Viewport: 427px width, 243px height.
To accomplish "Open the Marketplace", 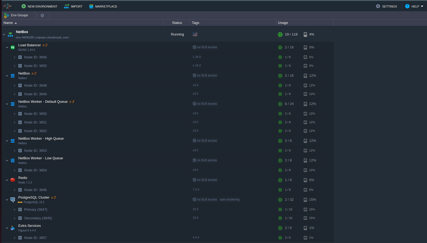I will 103,6.
